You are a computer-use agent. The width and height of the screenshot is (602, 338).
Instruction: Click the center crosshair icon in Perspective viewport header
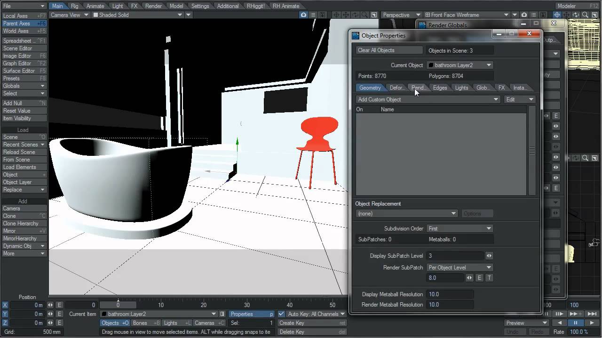click(557, 15)
